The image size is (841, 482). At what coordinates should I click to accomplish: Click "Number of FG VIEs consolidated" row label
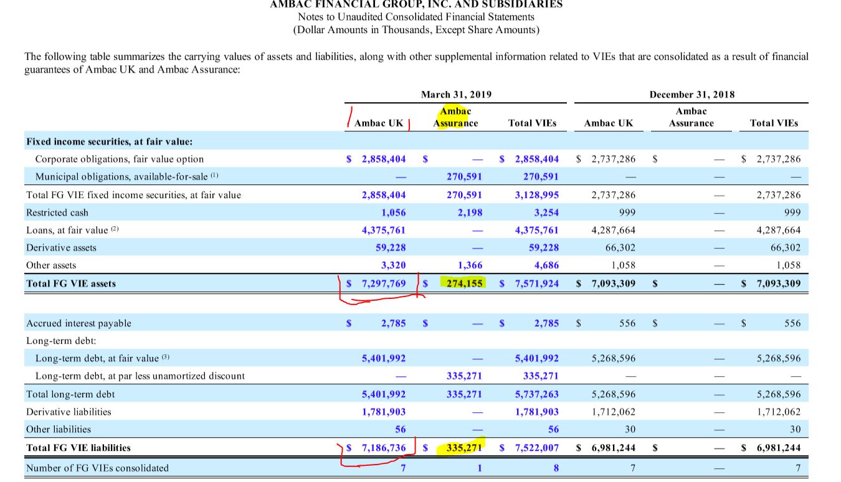pyautogui.click(x=97, y=468)
